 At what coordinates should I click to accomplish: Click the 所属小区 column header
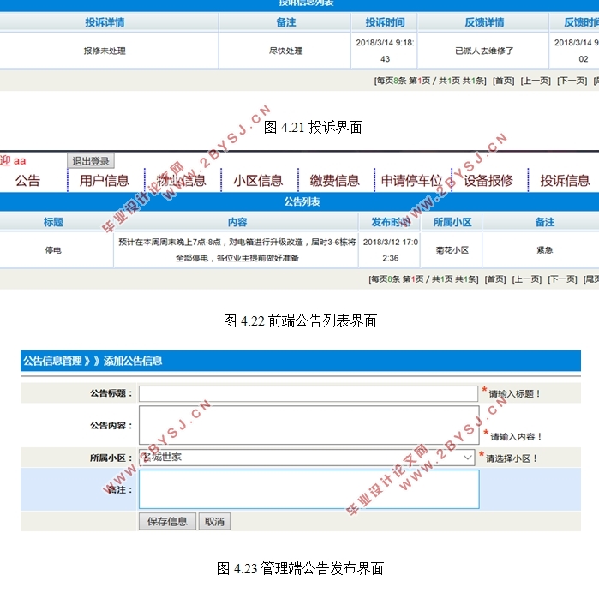(452, 222)
